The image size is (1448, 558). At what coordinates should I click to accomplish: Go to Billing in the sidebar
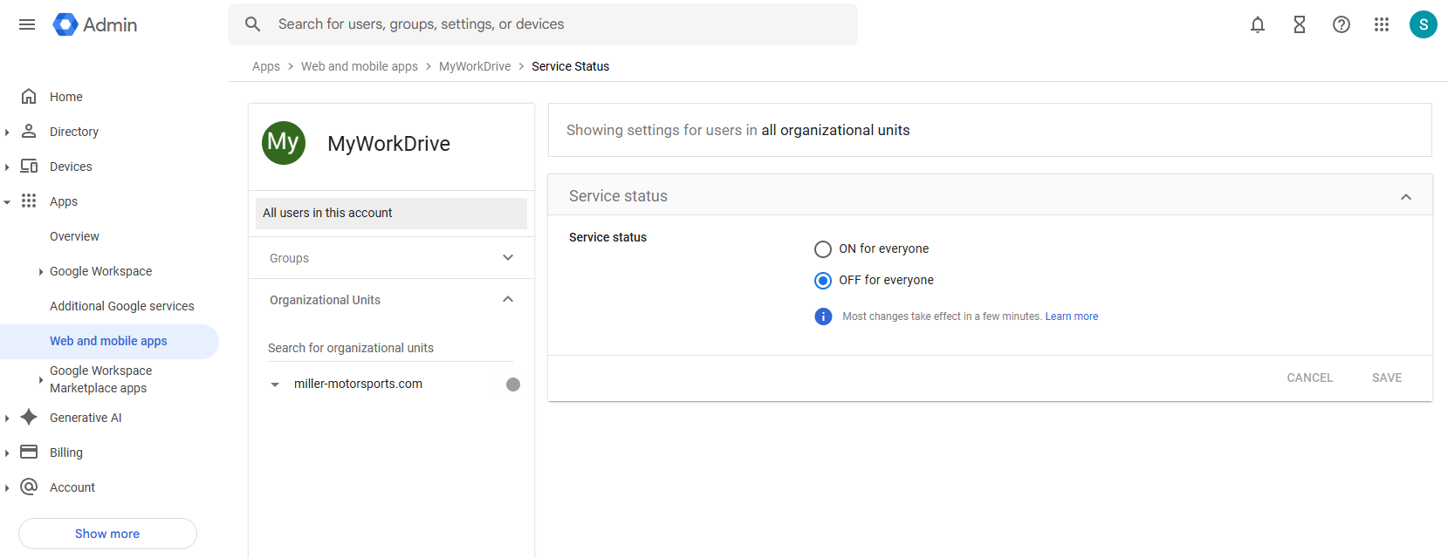click(66, 453)
